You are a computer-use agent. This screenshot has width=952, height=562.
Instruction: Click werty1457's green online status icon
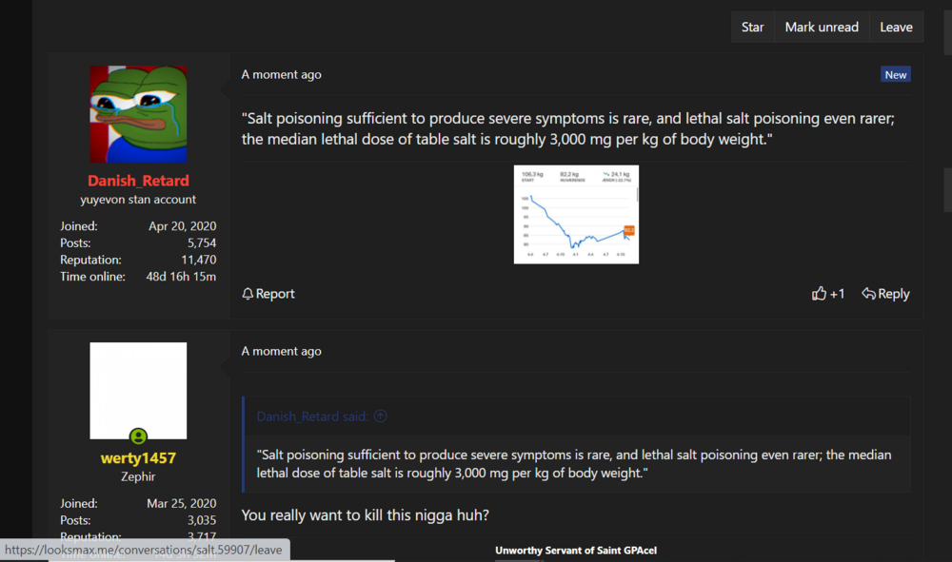coord(138,437)
